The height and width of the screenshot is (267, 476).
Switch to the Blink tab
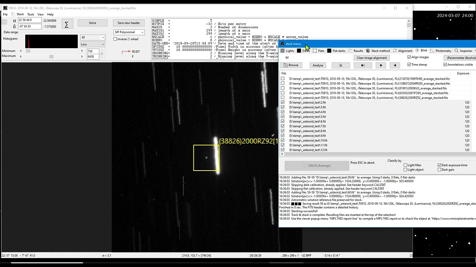[x=422, y=50]
